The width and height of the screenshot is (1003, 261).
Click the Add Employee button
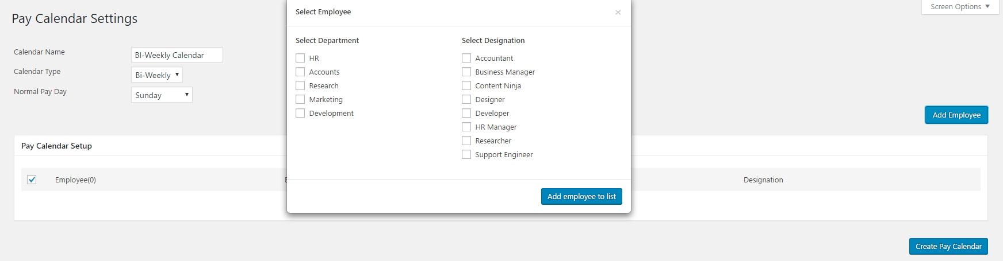pos(956,115)
